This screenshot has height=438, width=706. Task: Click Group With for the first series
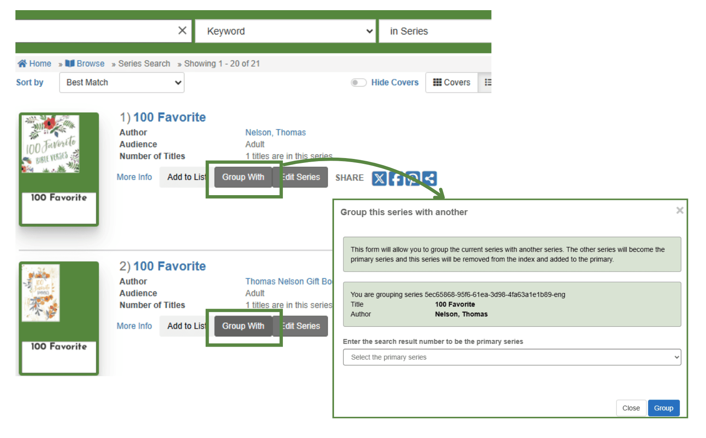pyautogui.click(x=243, y=177)
